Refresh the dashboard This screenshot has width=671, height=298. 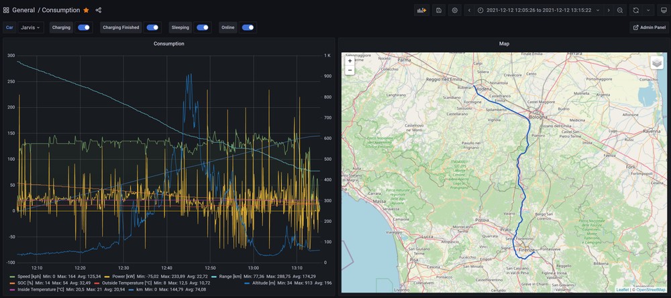point(635,10)
